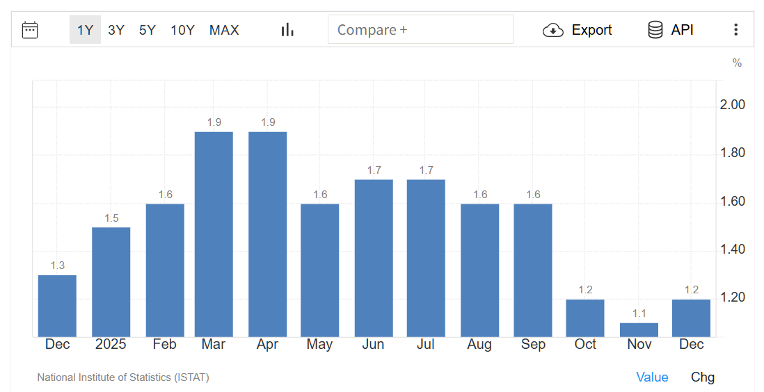The image size is (764, 392).
Task: Open the three-dot more options menu
Action: [735, 30]
